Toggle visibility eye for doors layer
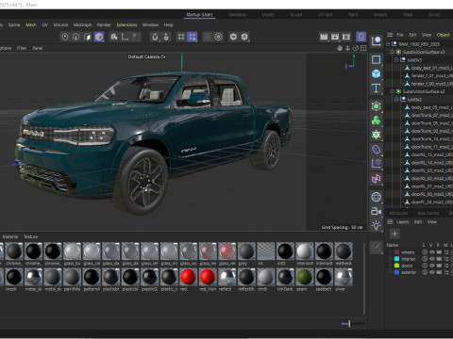 (x=431, y=266)
